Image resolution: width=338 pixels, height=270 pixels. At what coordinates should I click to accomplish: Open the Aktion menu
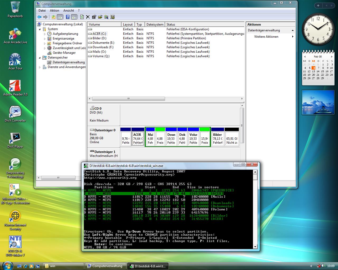pyautogui.click(x=54, y=11)
